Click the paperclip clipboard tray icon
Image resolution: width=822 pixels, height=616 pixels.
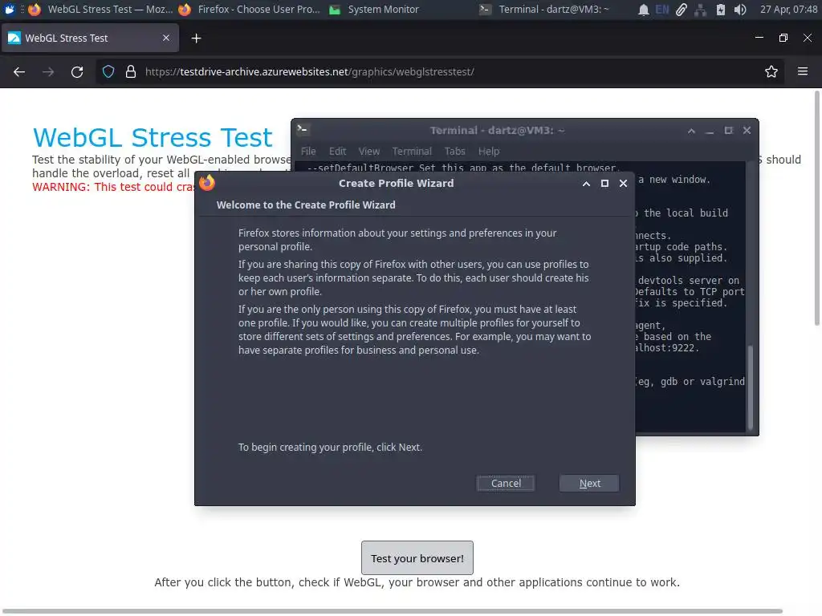coord(681,10)
